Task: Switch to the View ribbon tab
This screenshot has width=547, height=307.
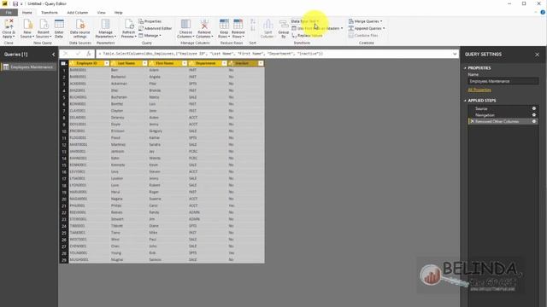Action: coord(101,13)
